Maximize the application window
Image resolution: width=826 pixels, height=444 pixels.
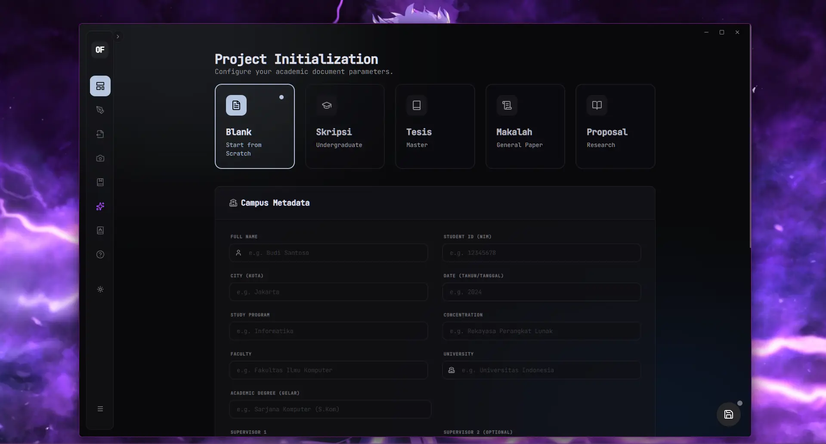(x=722, y=32)
